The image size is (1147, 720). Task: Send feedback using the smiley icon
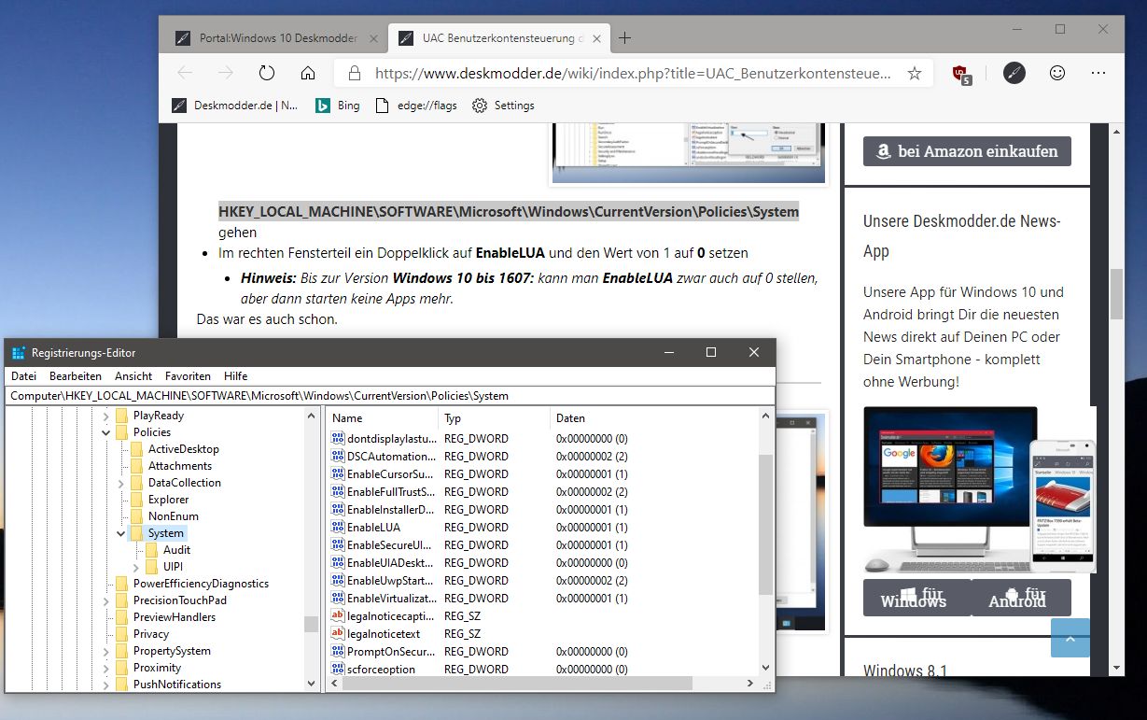click(1057, 73)
